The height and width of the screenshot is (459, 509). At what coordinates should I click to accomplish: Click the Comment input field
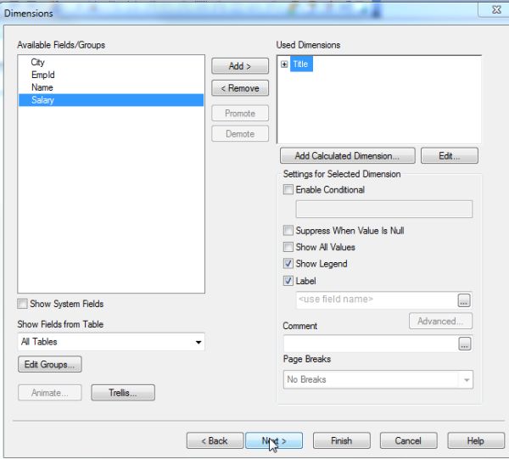(x=371, y=344)
